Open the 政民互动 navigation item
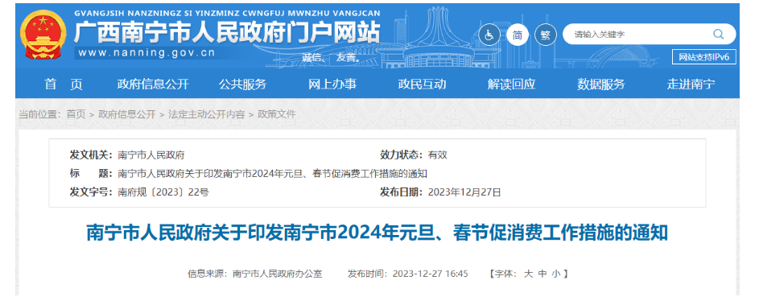Viewport: 759px width, 305px height. pos(422,84)
